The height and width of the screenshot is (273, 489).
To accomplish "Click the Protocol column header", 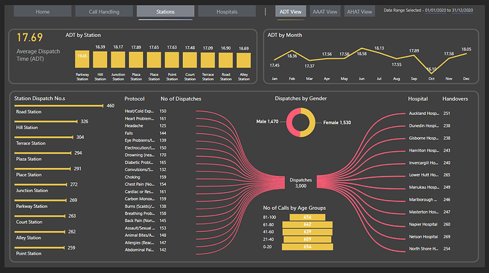I will coord(135,99).
